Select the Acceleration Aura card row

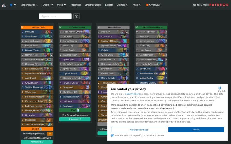[37, 41]
